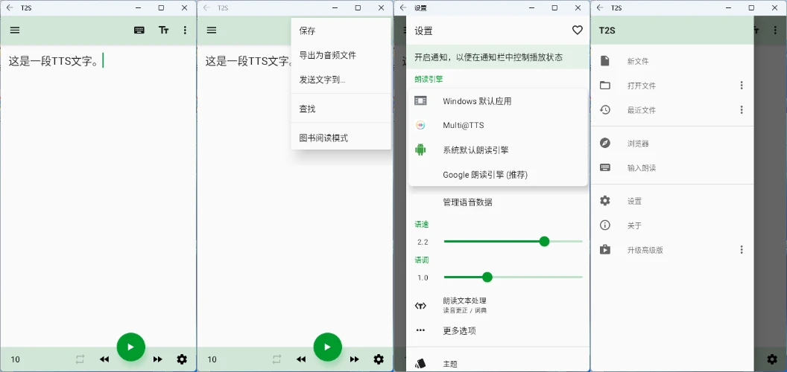Screen dimensions: 787x372
Task: Open 新文件 from the navigation drawer
Action: (x=637, y=61)
